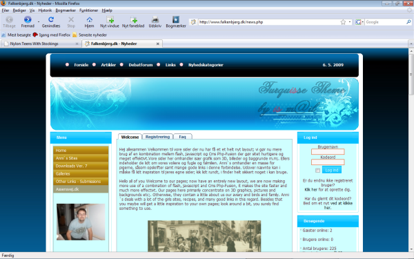The height and width of the screenshot is (259, 414).
Task: Bookmark page with star in address bar
Action: [343, 22]
